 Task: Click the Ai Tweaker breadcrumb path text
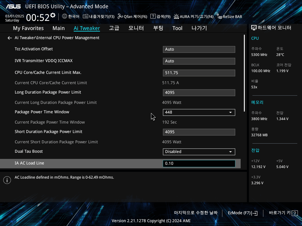[57, 38]
